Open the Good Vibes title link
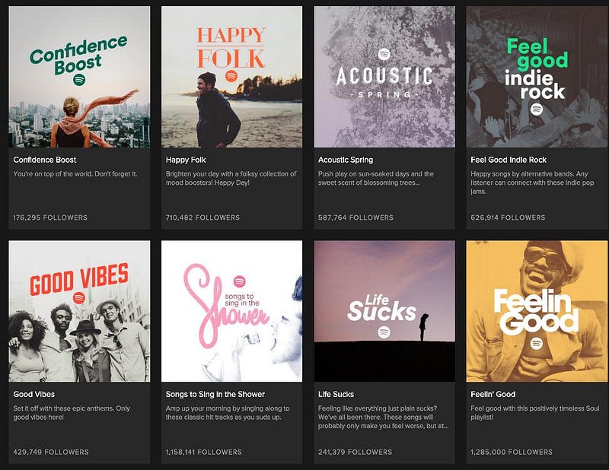The height and width of the screenshot is (470, 609). point(33,394)
